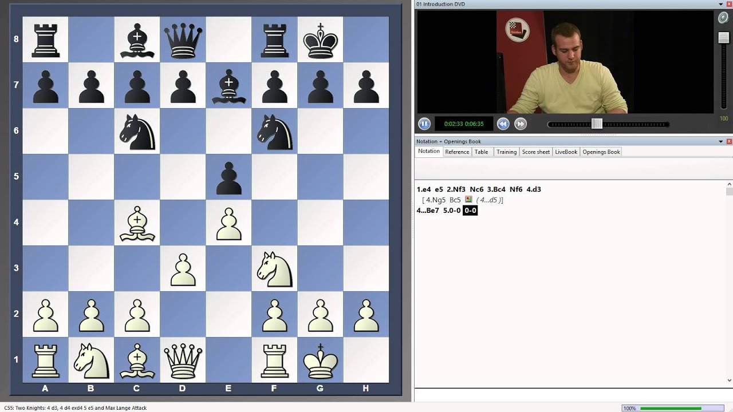733x412 pixels.
Task: Pick the white knight on b1
Action: click(91, 360)
